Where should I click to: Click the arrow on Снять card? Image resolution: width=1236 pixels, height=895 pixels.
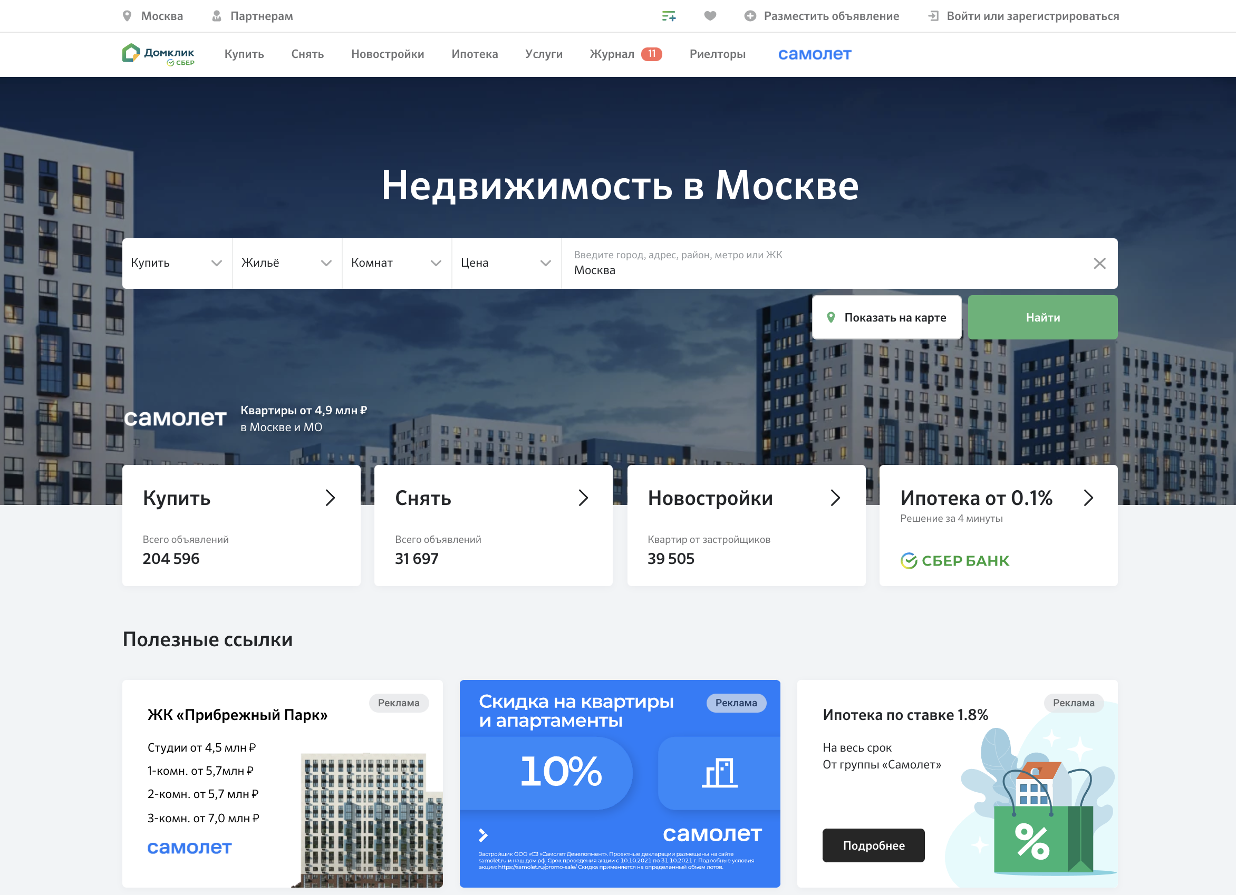coord(583,498)
